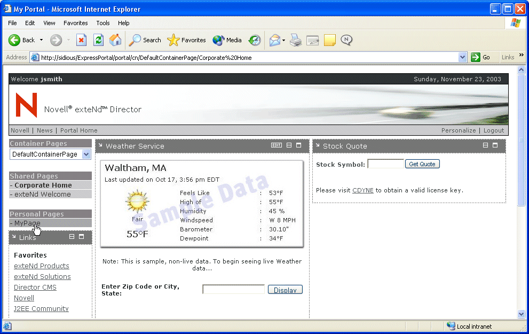Click the Media toolbar button
This screenshot has width=529, height=334.
click(227, 40)
